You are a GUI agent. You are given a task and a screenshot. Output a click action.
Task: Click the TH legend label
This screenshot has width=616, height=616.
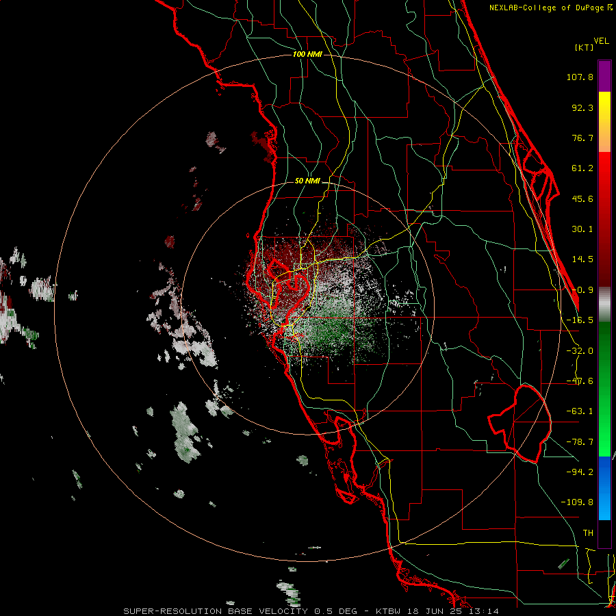tap(588, 532)
